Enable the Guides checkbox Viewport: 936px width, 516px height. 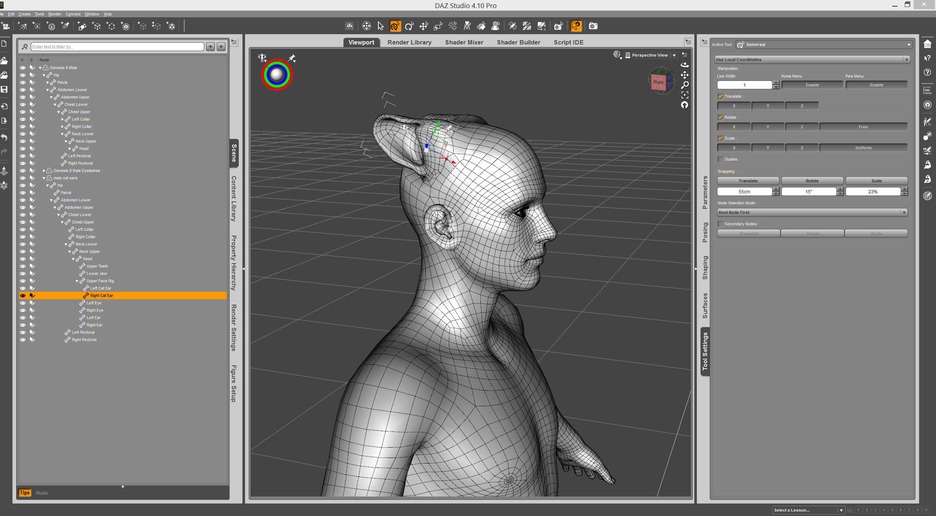(720, 160)
